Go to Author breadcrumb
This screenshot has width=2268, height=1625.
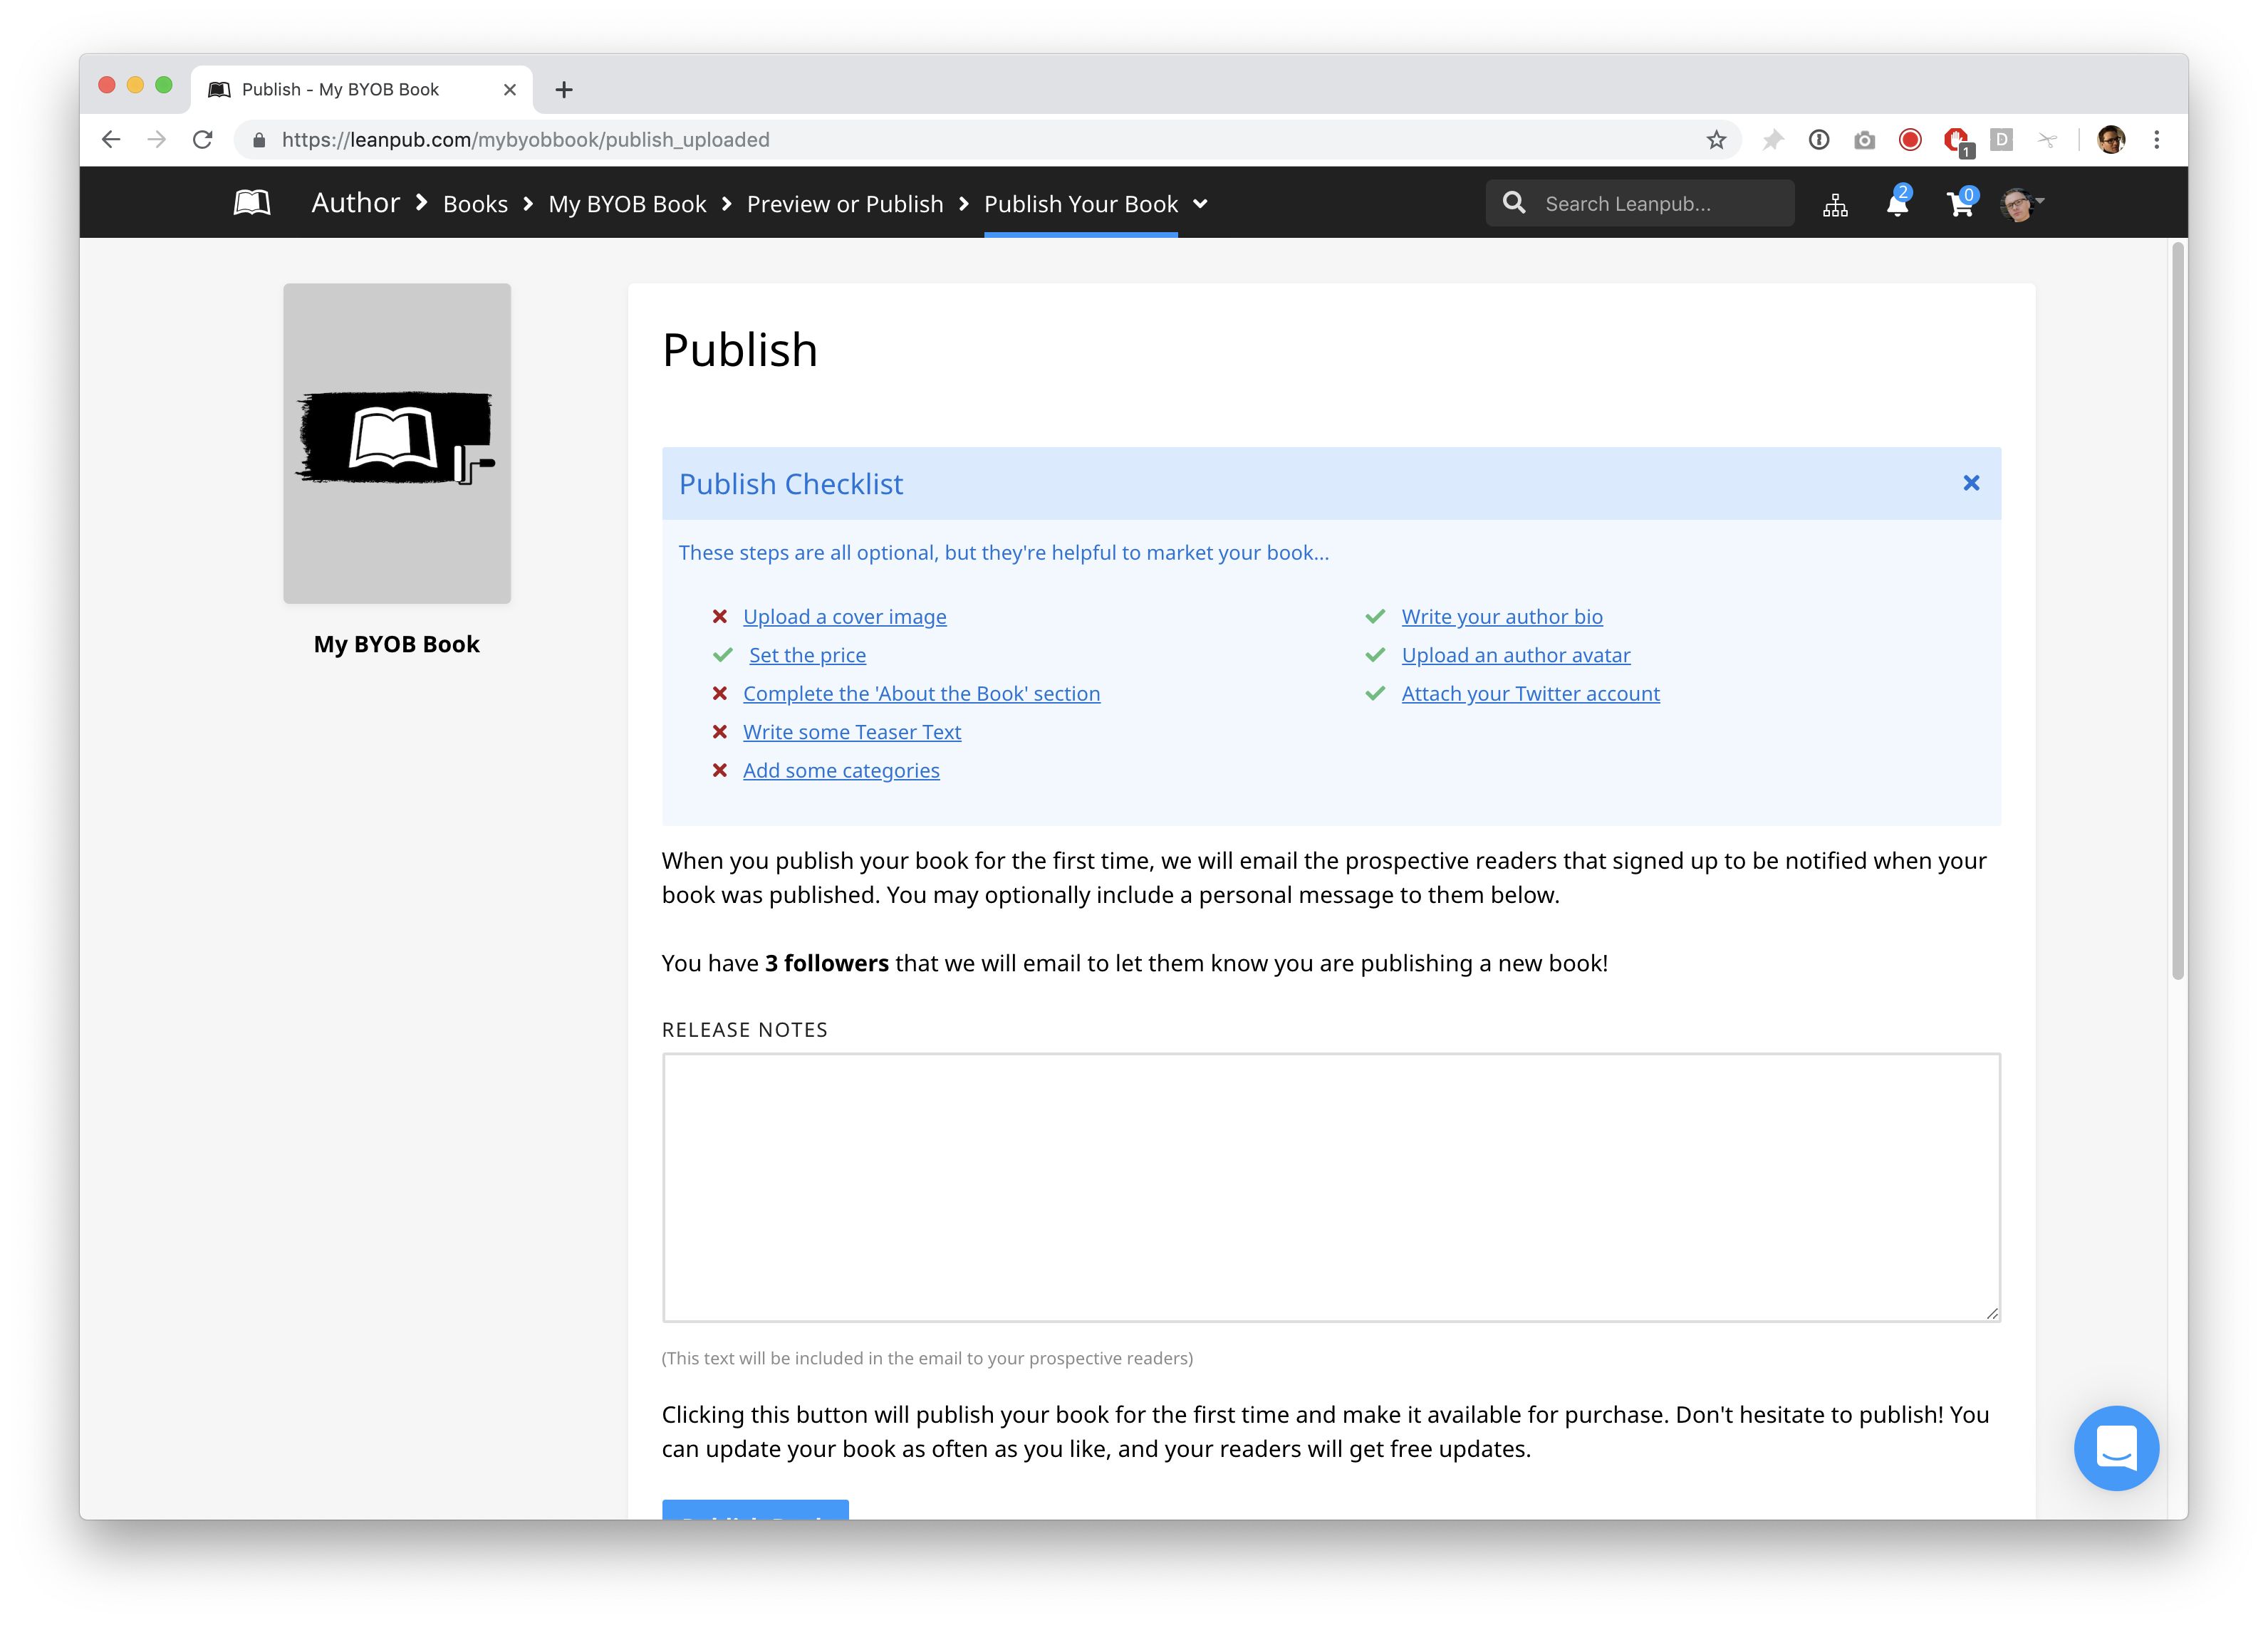coord(356,203)
